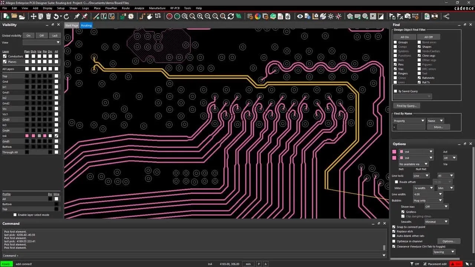475x267 pixels.
Task: Open the Bubble Hug only dropdown
Action: (428, 201)
